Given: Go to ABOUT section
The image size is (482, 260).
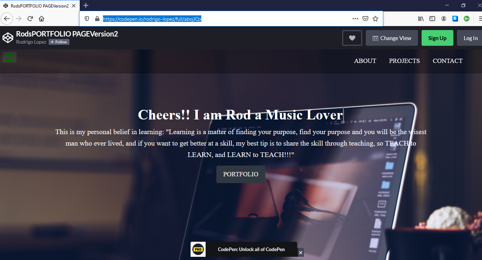Looking at the screenshot, I should pos(365,61).
